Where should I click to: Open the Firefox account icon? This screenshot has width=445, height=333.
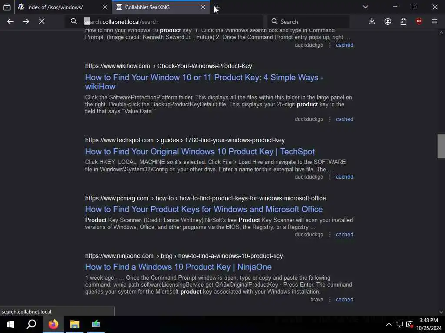(x=388, y=22)
